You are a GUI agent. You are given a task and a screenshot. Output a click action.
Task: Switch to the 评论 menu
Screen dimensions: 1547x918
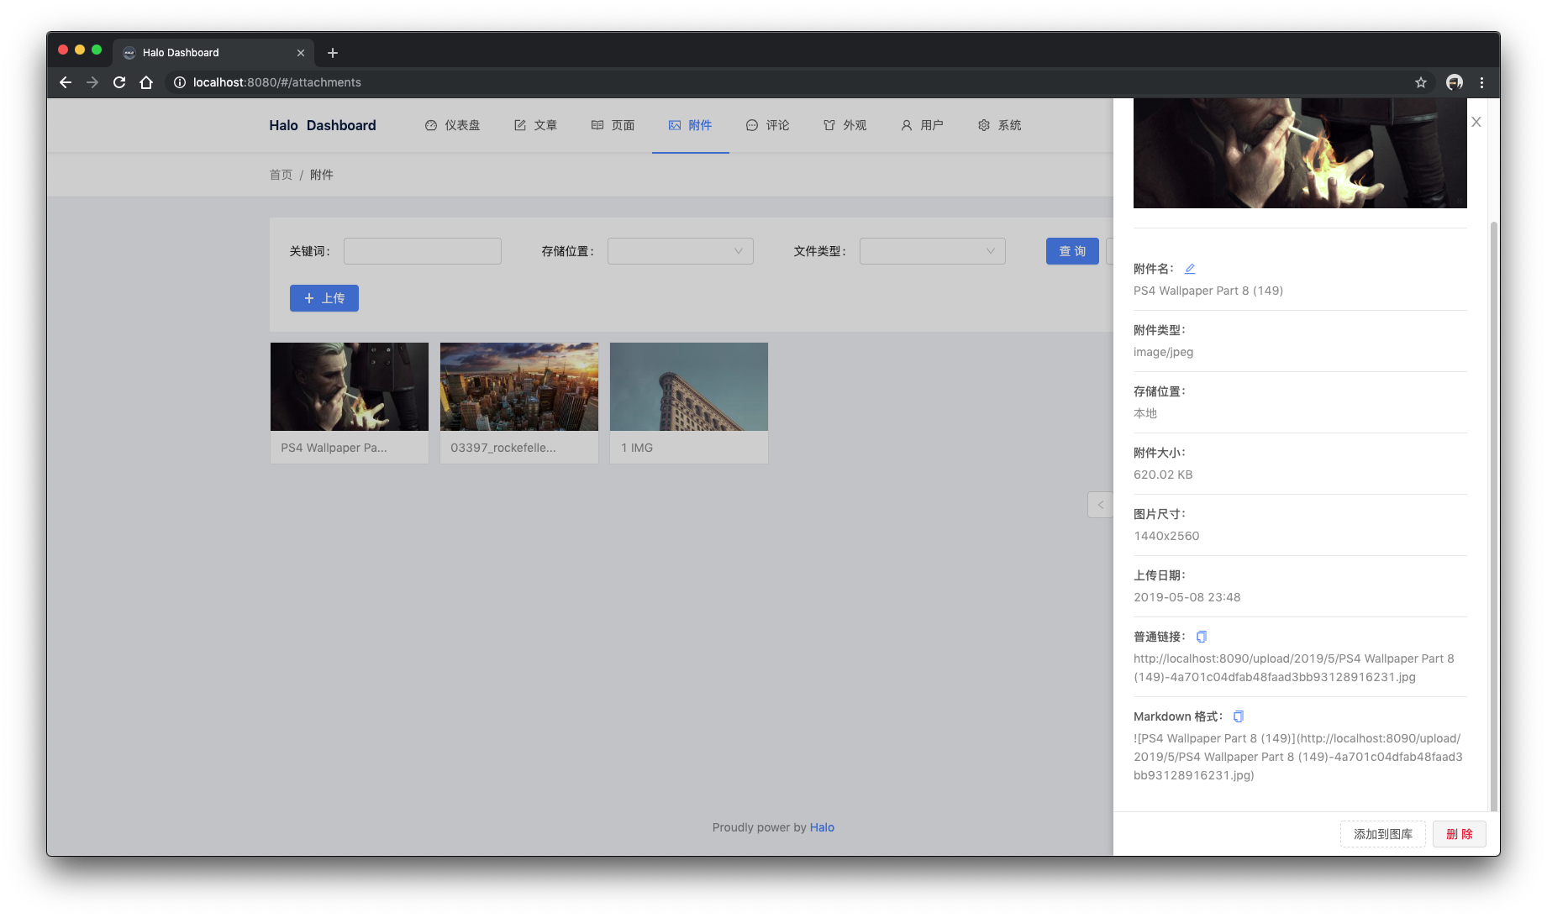point(768,125)
